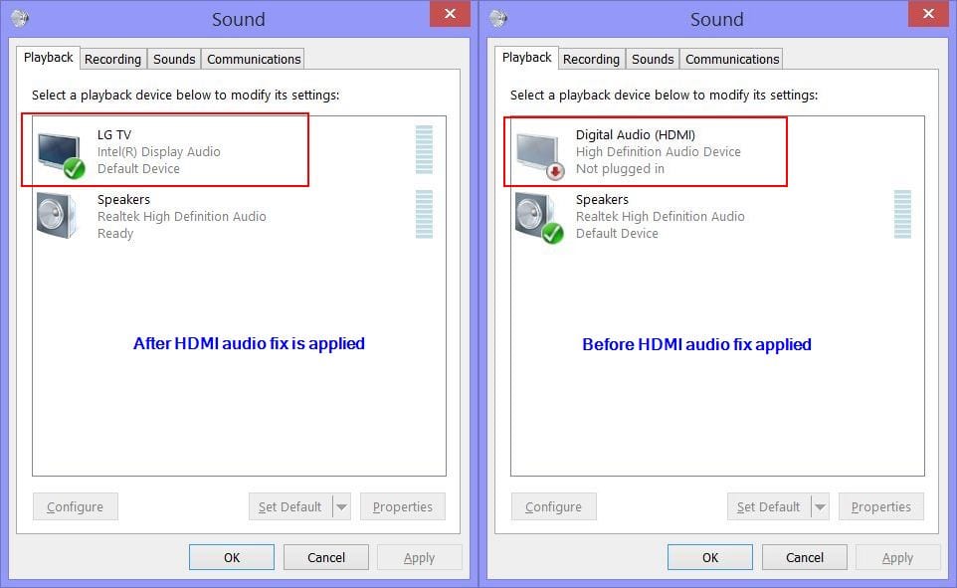Open Communications tab in right Sound window
This screenshot has height=588, width=957.
(x=732, y=60)
